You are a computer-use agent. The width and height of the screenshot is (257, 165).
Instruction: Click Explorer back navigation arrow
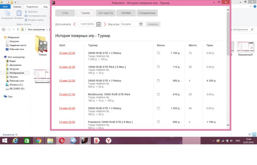4,29
